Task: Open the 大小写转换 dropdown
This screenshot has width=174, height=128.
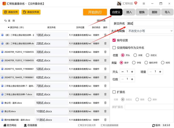Action: point(150,31)
